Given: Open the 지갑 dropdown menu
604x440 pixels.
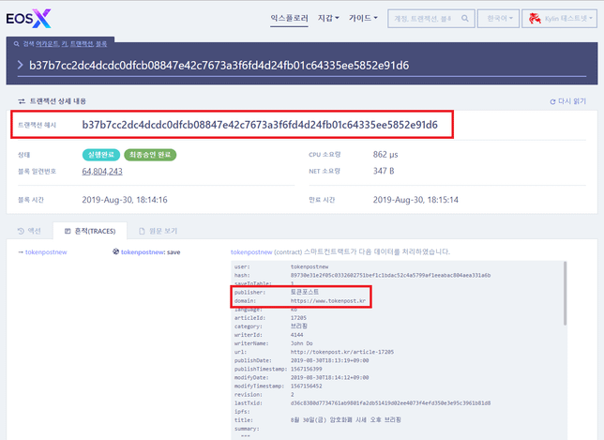Looking at the screenshot, I should [330, 18].
